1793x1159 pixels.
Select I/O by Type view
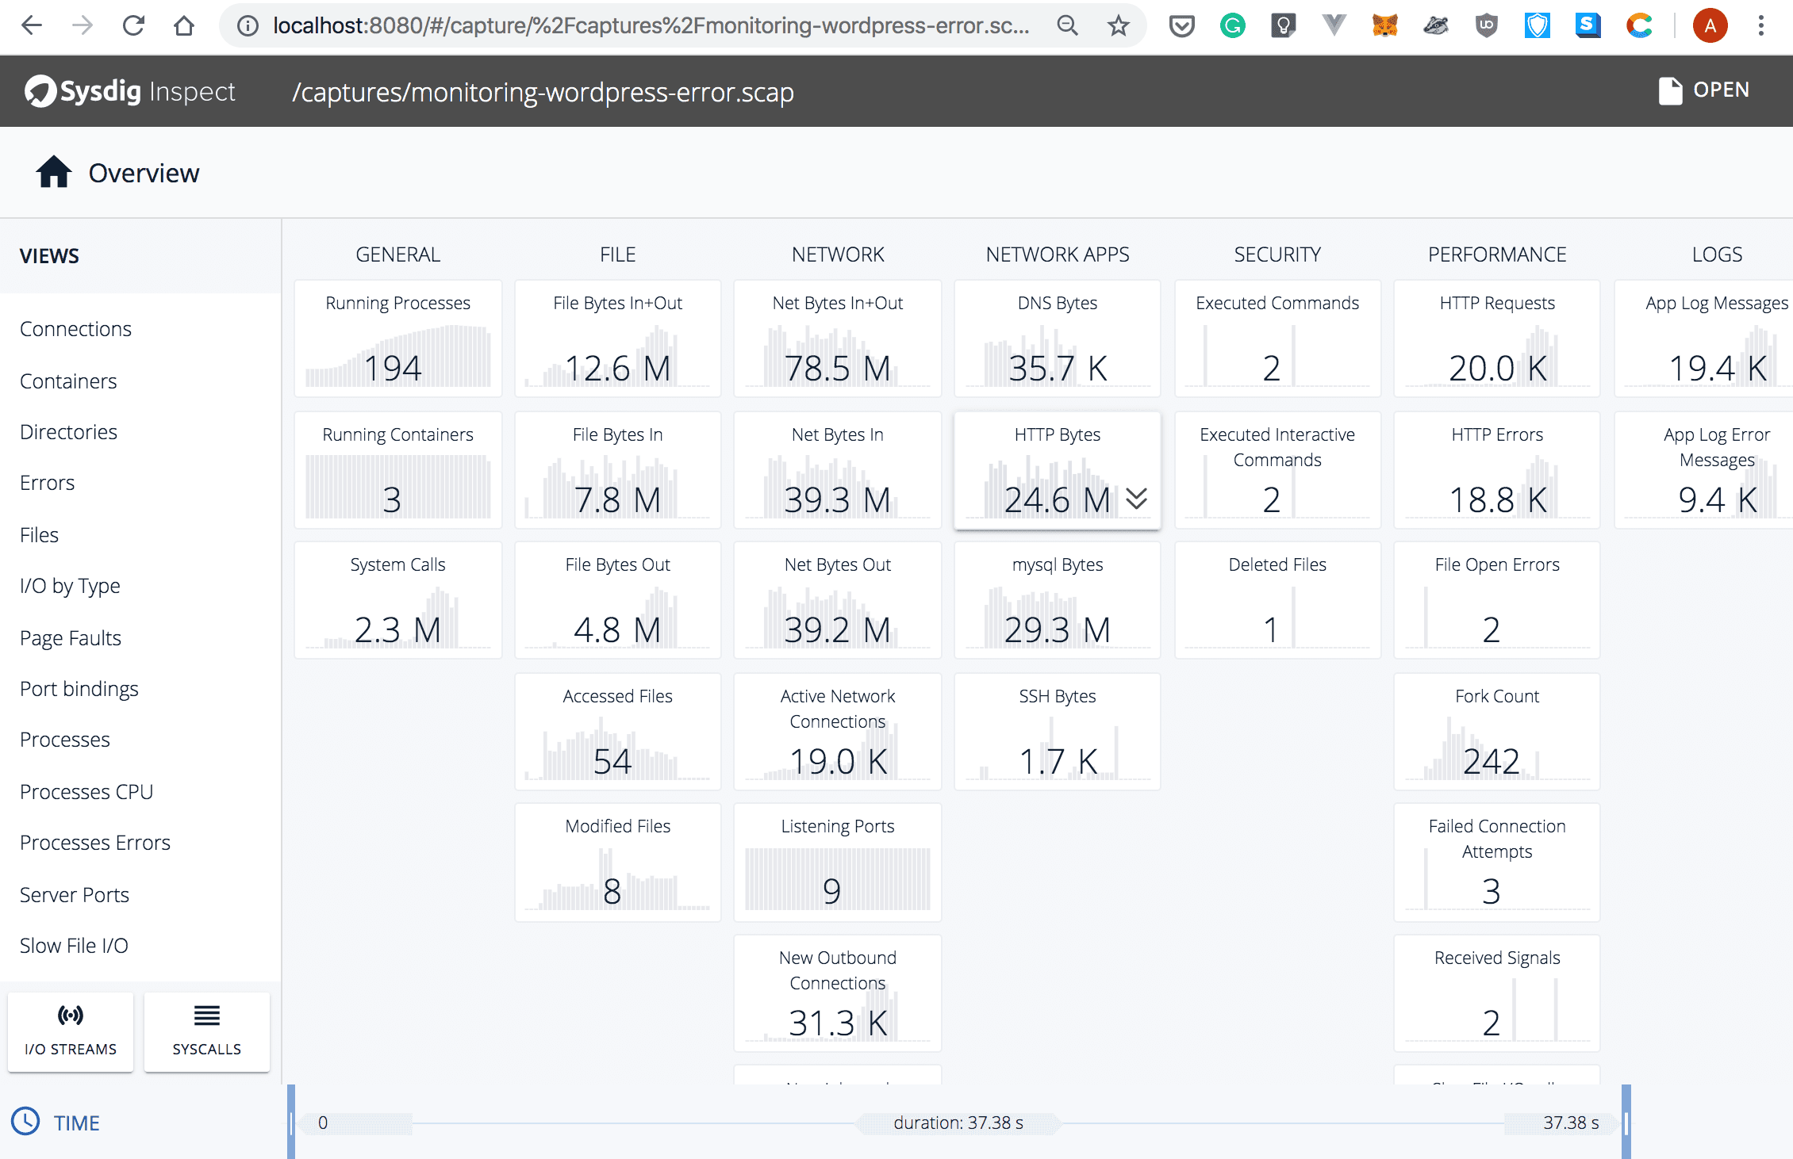pos(70,586)
